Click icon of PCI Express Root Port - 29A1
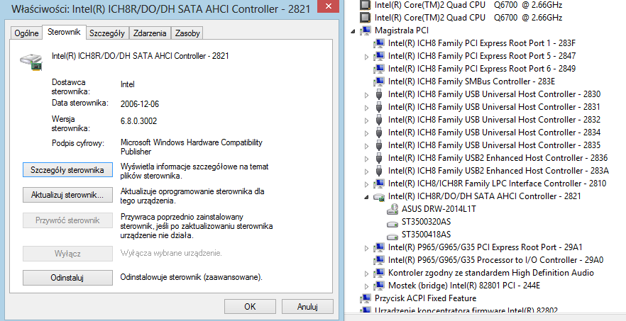Viewport: 626px width, 321px height. pyautogui.click(x=379, y=247)
